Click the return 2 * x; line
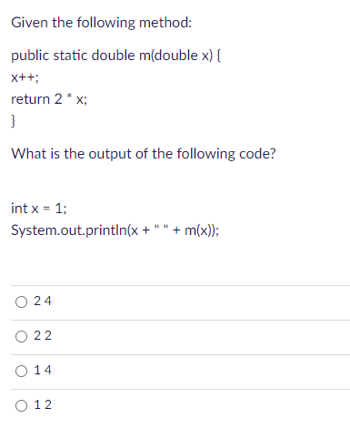 pos(49,99)
